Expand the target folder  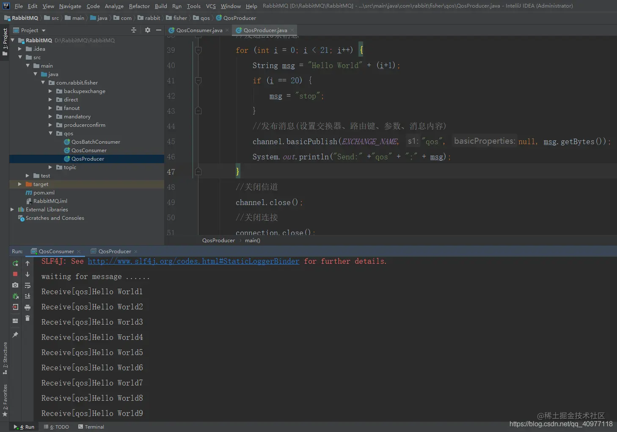click(19, 184)
